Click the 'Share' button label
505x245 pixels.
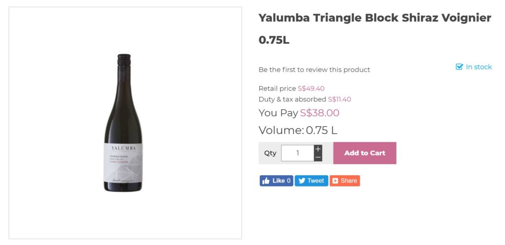[349, 181]
